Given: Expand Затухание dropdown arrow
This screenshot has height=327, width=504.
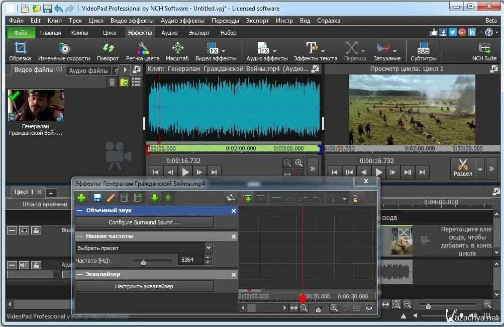Looking at the screenshot, I should (395, 51).
